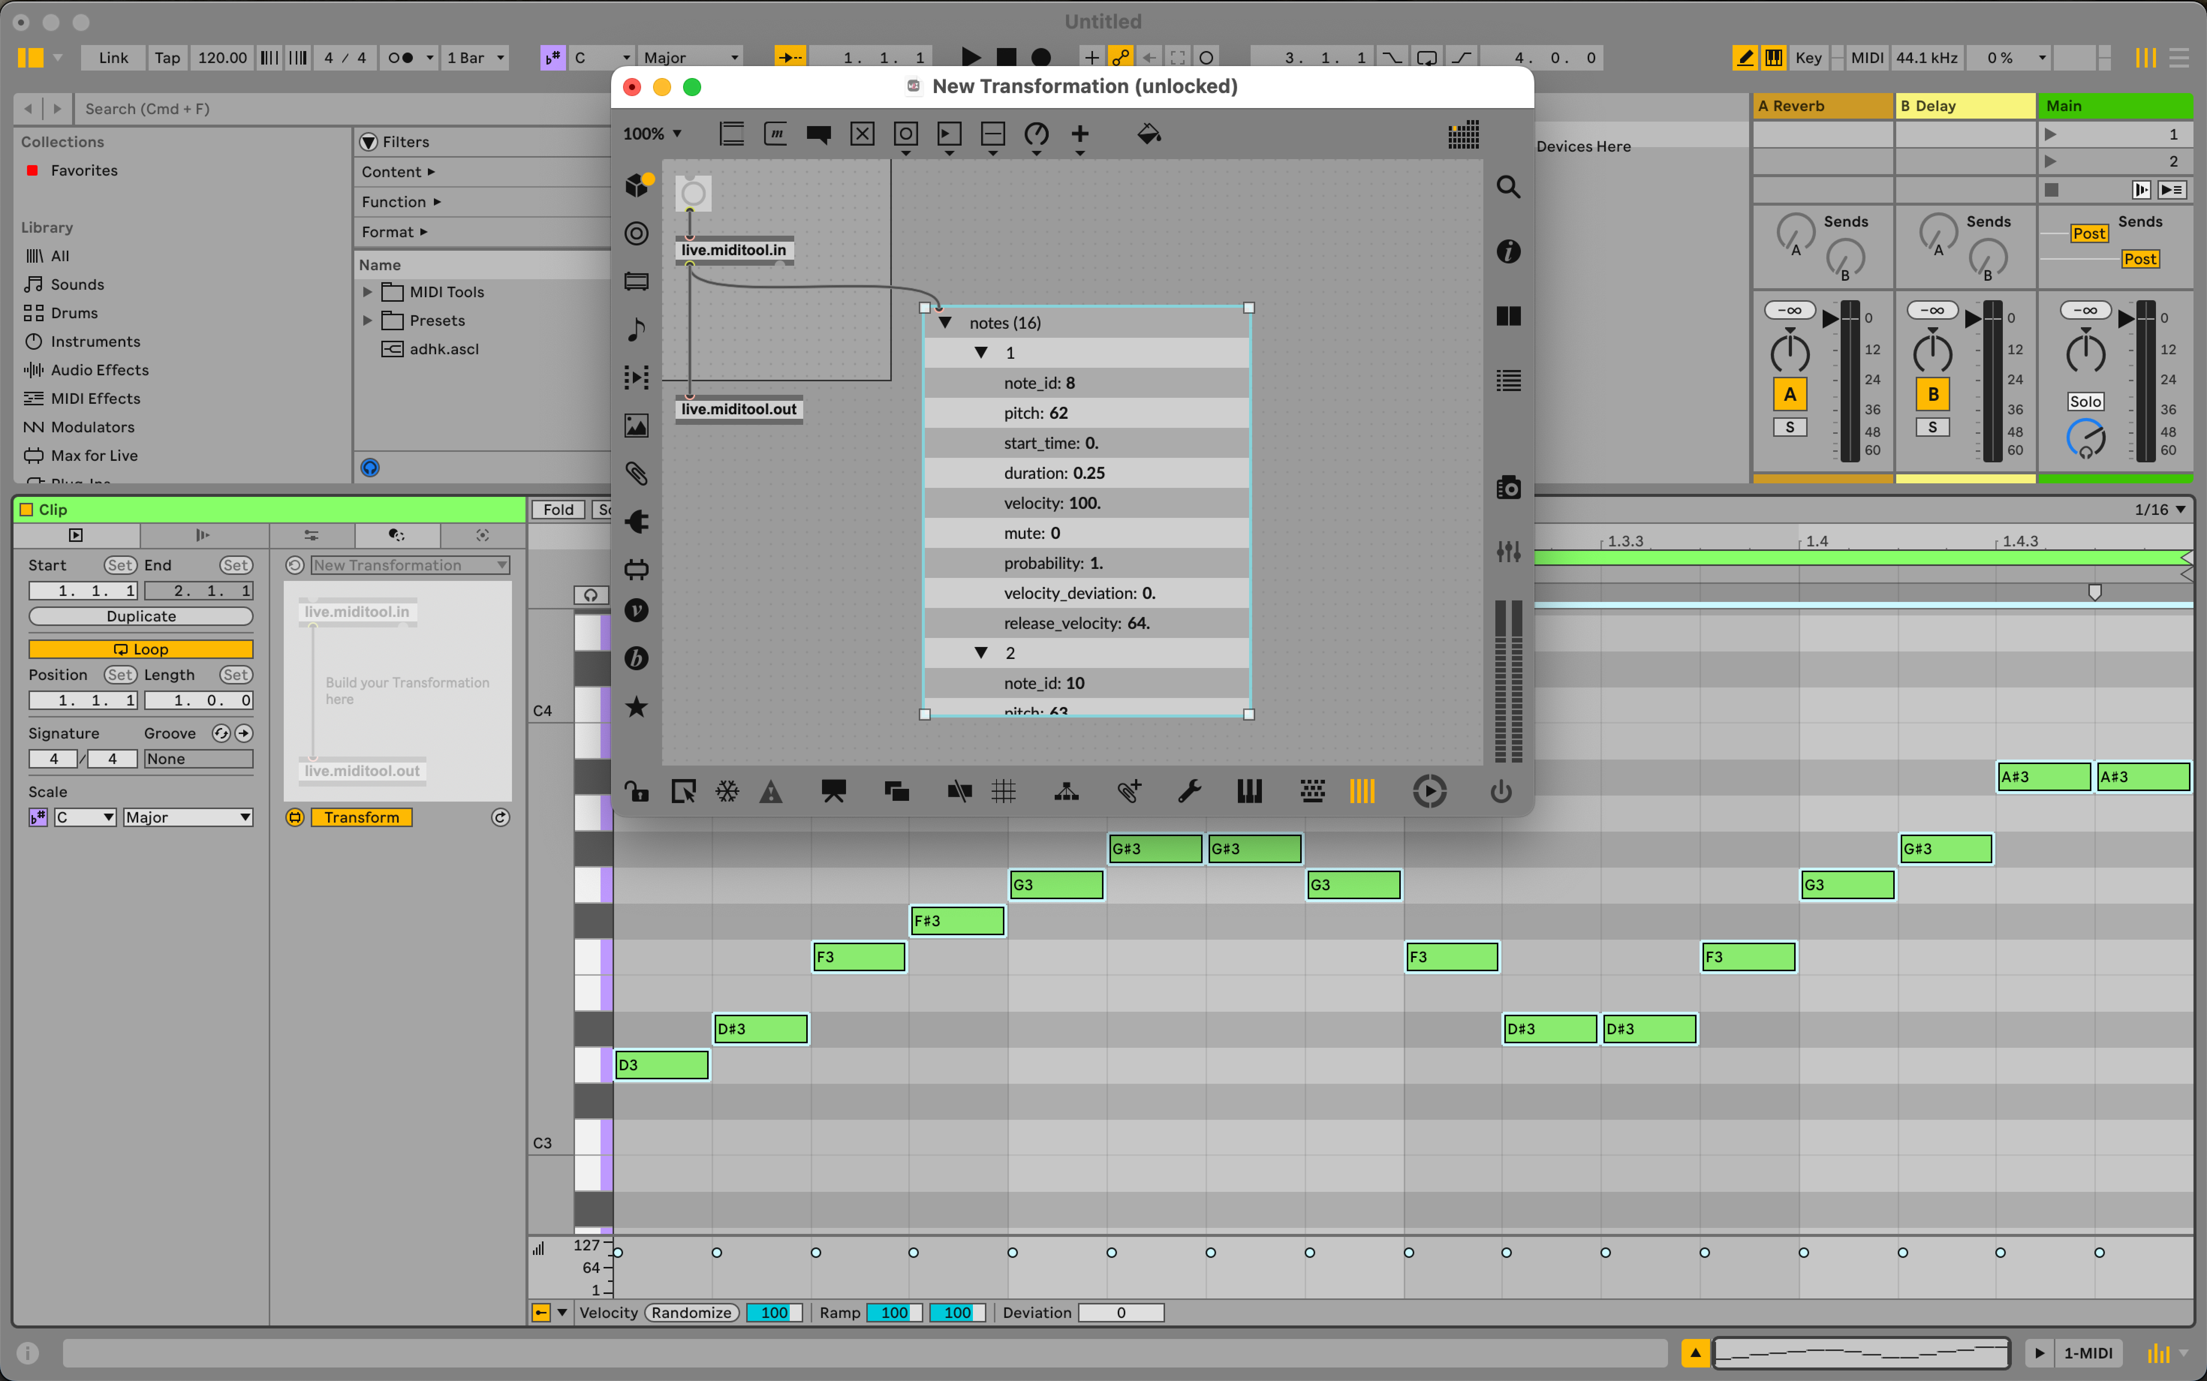Click the camera snapshots icon in Max sidebar
The height and width of the screenshot is (1381, 2207).
(x=1508, y=488)
